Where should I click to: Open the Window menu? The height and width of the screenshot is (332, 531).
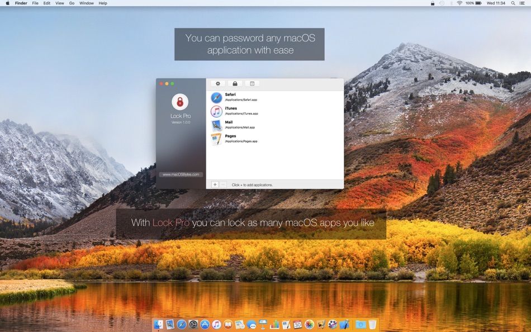(x=86, y=3)
